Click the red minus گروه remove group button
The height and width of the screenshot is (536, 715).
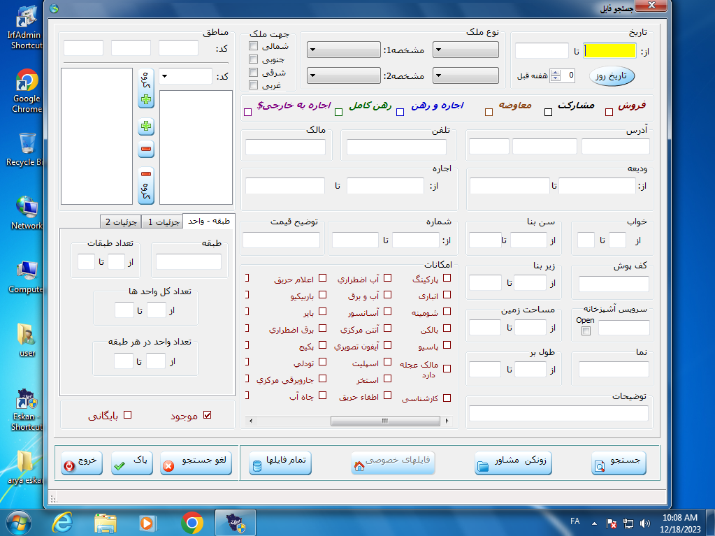pos(146,187)
